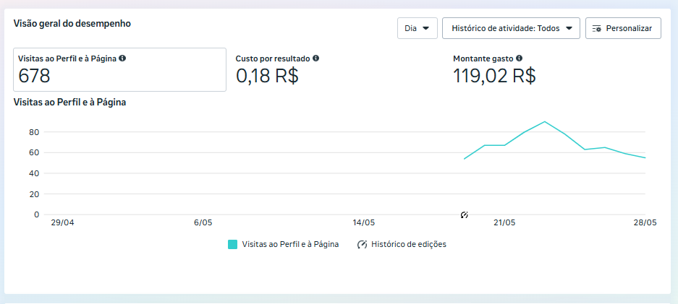Viewport: 678px width, 304px height.
Task: Open the Dia time granularity dropdown
Action: tap(418, 28)
